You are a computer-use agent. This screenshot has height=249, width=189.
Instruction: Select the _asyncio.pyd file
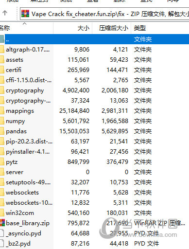[23, 233]
